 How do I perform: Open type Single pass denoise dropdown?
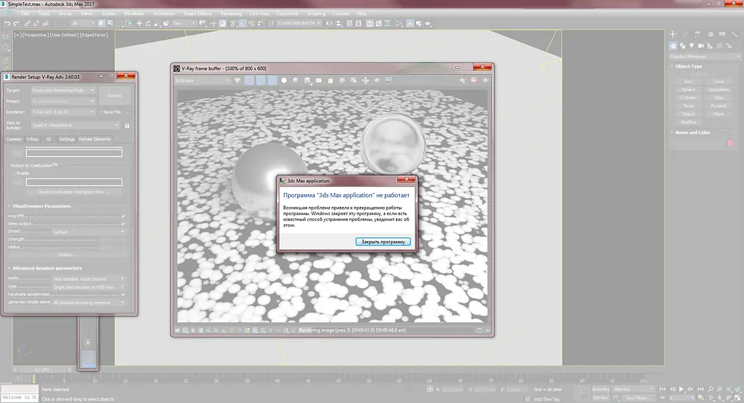(88, 287)
